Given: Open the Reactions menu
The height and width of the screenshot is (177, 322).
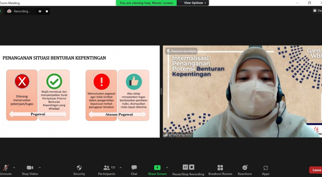Looking at the screenshot, I should 245,168.
